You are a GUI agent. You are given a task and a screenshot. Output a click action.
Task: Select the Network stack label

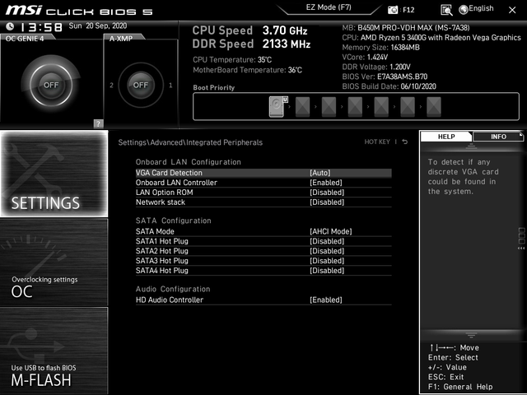pyautogui.click(x=161, y=202)
